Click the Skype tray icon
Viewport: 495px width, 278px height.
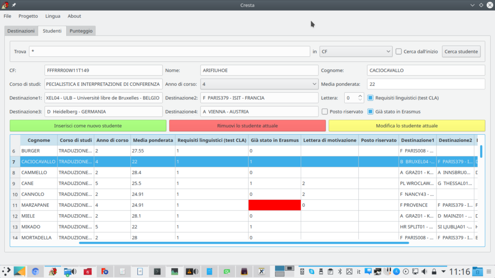point(312,272)
